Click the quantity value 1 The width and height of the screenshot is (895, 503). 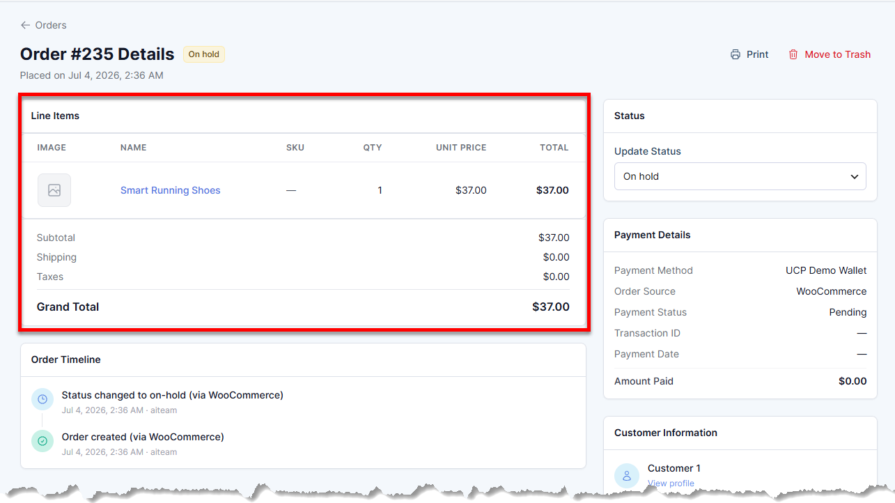[380, 190]
